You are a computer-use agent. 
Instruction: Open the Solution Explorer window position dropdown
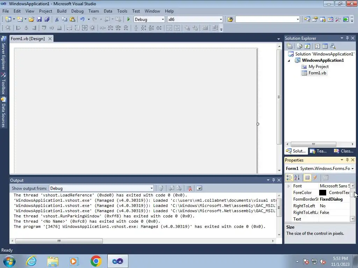pos(342,38)
